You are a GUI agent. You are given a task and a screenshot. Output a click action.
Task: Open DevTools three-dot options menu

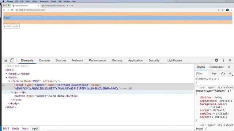[x=223, y=60]
